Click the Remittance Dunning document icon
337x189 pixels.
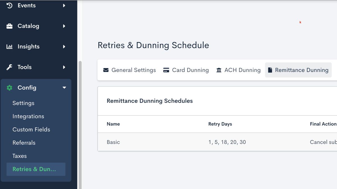(270, 70)
